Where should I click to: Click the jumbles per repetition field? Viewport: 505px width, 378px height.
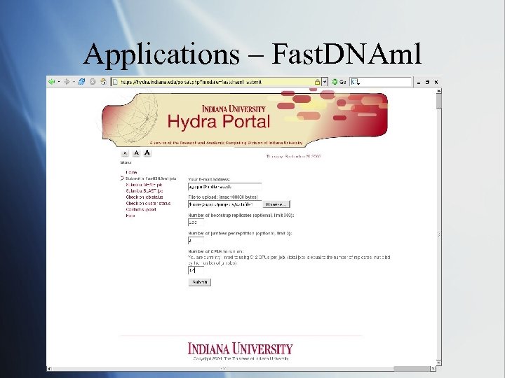(x=196, y=240)
